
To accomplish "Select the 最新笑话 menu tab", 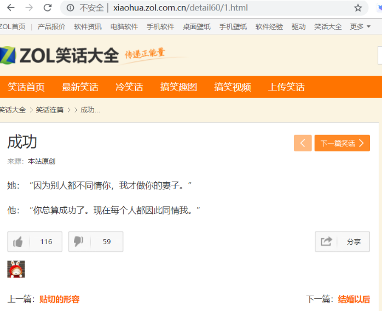I will tap(80, 87).
